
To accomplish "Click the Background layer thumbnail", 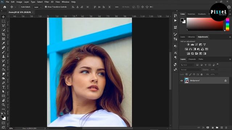I will coord(187,81).
